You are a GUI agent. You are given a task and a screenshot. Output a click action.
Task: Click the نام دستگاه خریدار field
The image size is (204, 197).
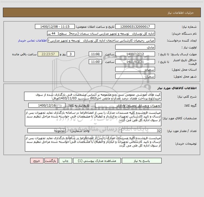click(101, 34)
